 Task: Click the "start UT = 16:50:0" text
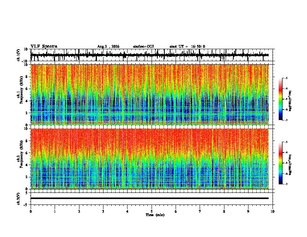tap(187, 46)
